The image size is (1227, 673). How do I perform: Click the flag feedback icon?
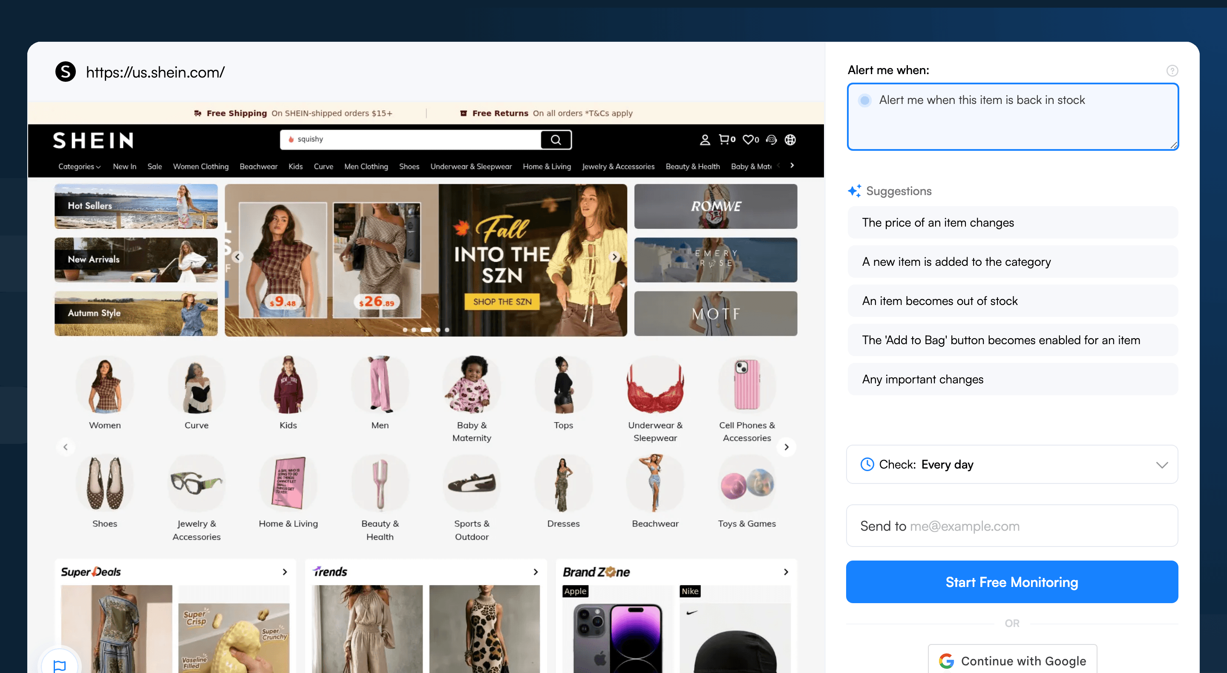(59, 665)
